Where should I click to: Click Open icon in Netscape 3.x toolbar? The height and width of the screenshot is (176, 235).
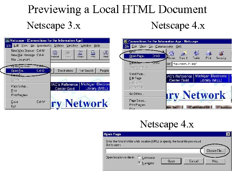tap(80, 54)
